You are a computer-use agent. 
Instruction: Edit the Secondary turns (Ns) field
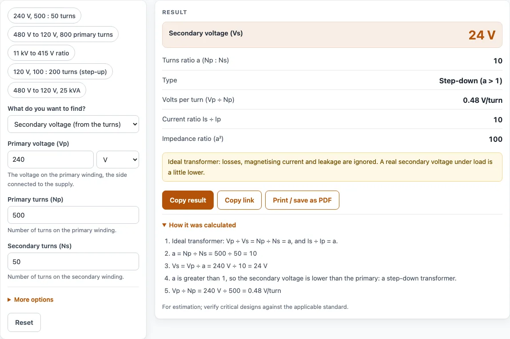pos(73,261)
